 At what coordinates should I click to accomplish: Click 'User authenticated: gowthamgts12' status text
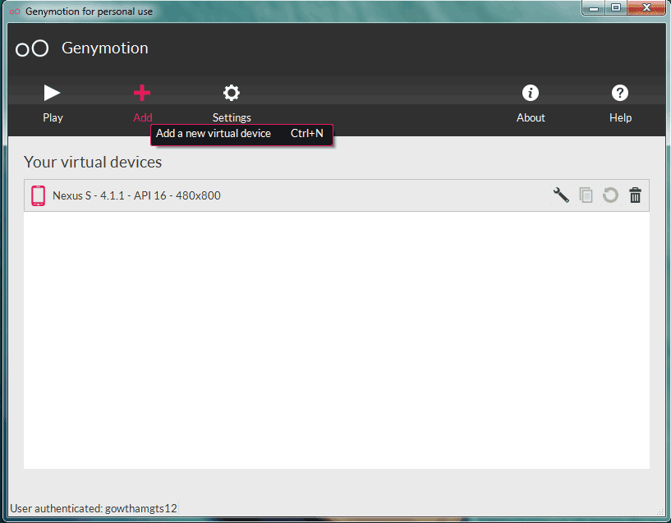[94, 508]
